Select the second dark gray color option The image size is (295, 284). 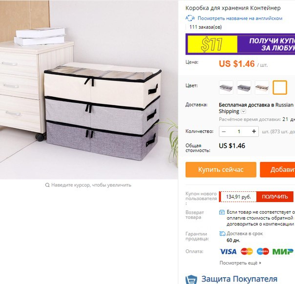[244, 87]
